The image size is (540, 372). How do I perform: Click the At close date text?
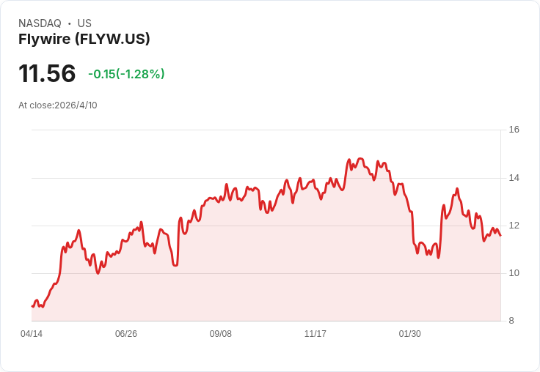tap(58, 105)
